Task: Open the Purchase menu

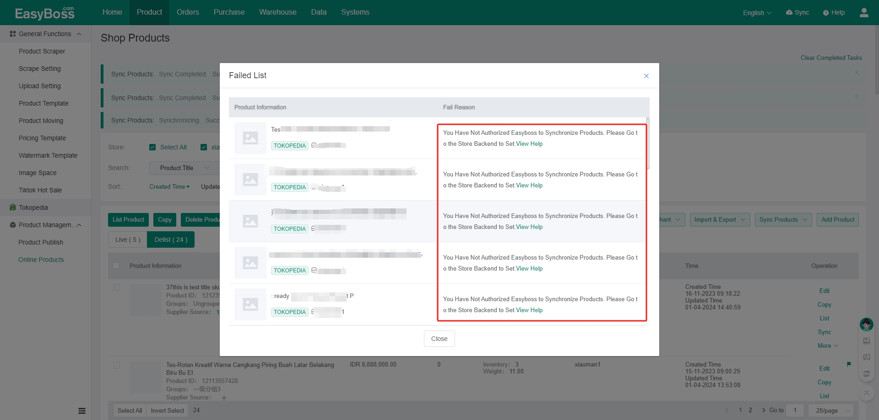Action: [x=229, y=12]
